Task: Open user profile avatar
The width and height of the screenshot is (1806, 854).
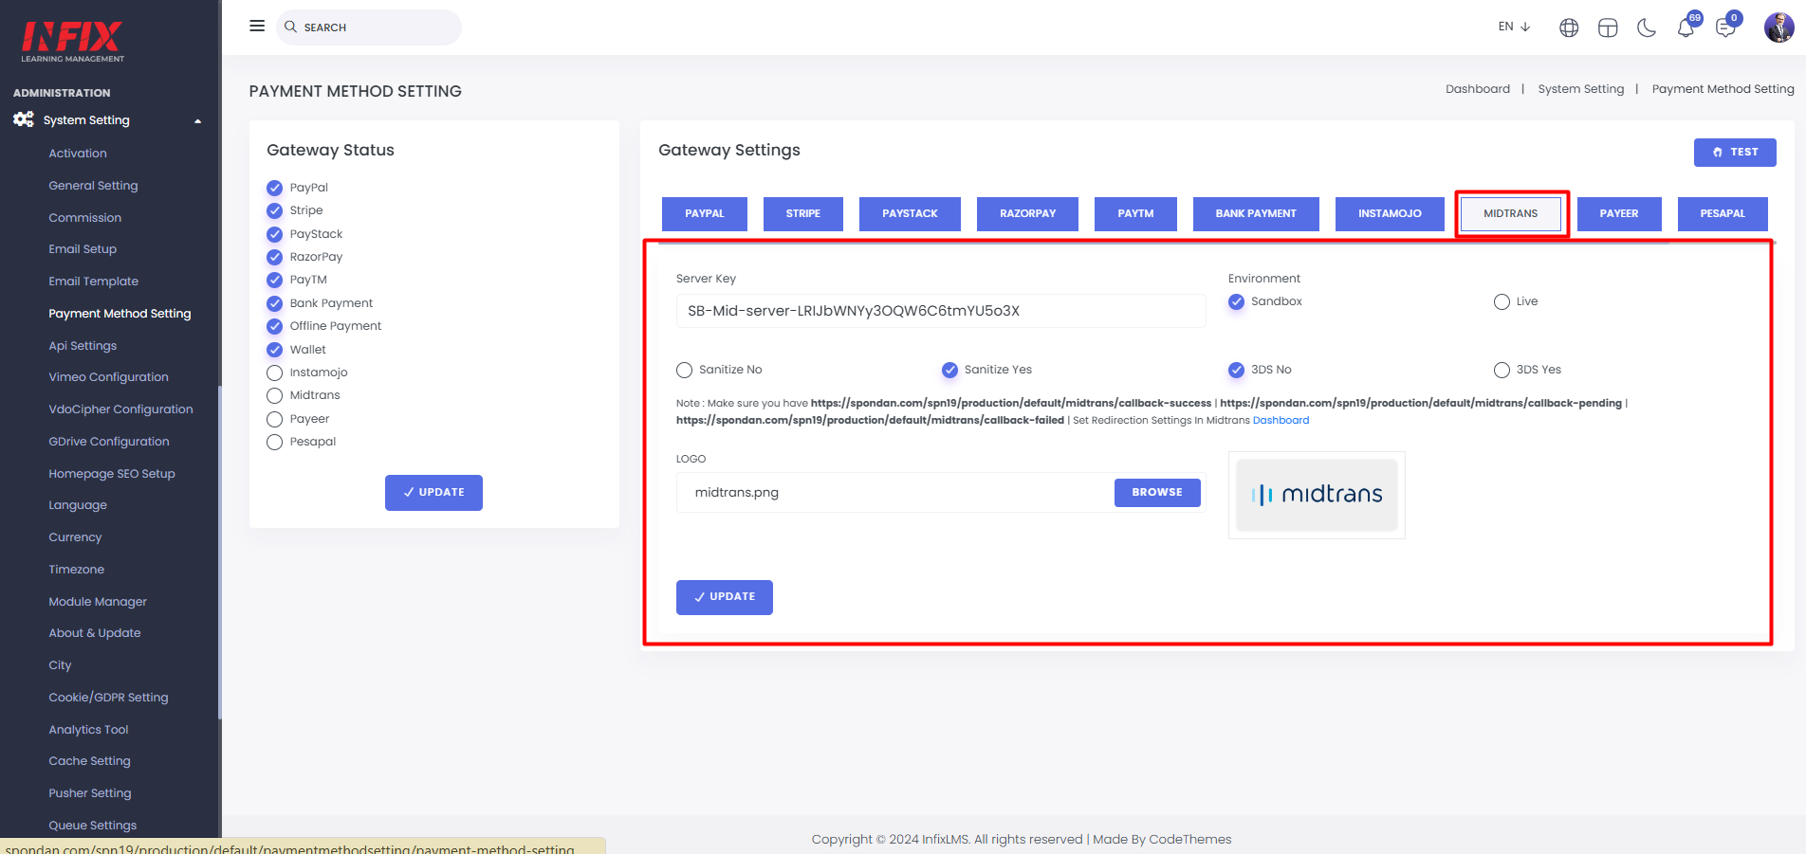Action: tap(1778, 27)
